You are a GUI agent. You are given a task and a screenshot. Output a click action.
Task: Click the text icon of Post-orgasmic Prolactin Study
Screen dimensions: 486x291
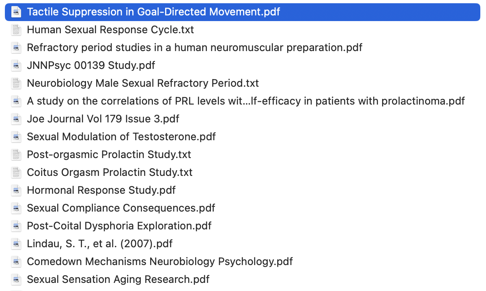tap(17, 154)
